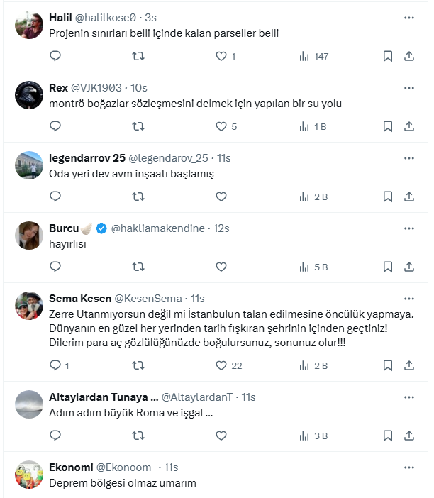Retweet Altaylardan Tunaya's post
Screen dimensions: 434x498
[138, 436]
